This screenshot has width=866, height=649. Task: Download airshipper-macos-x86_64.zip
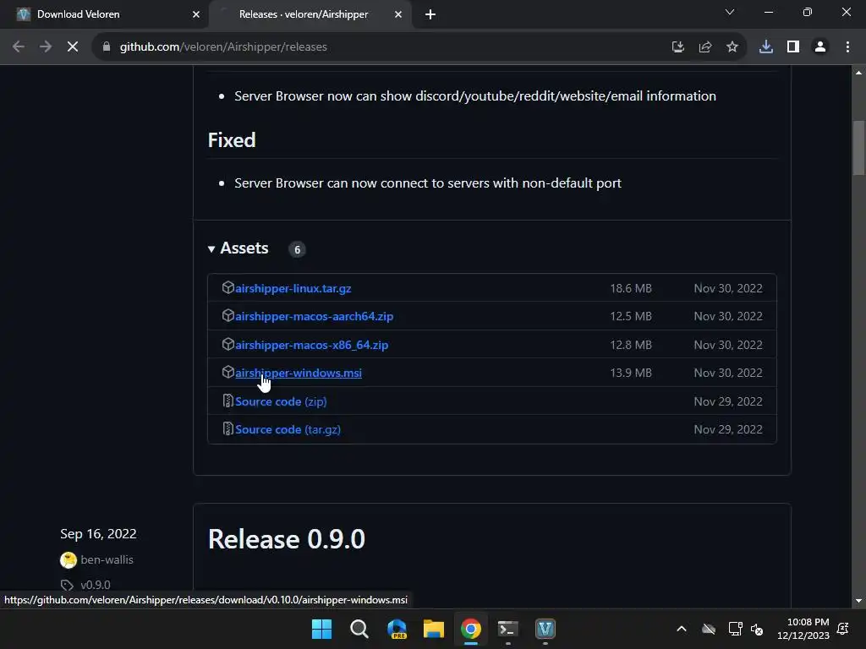(311, 345)
